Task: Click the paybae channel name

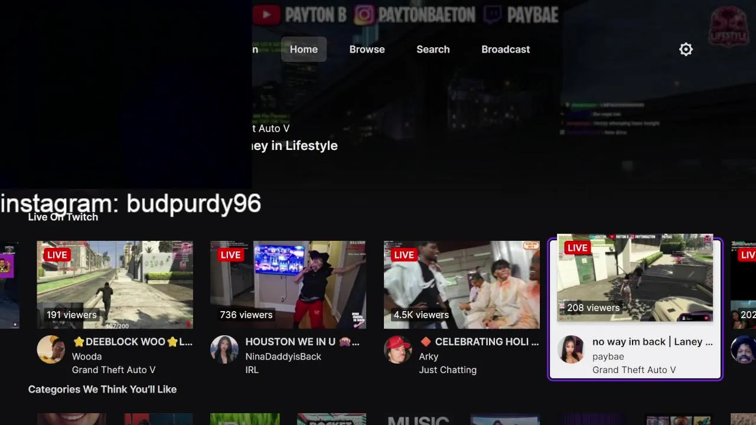Action: (x=608, y=357)
